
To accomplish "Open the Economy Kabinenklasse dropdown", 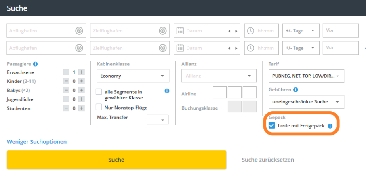I will pos(133,76).
